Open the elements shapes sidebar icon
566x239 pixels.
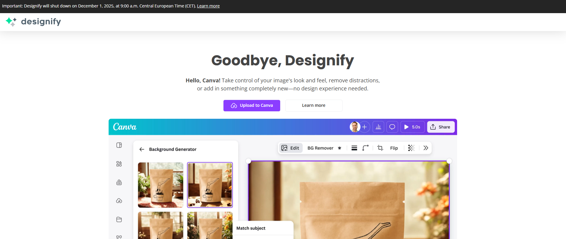tap(119, 164)
